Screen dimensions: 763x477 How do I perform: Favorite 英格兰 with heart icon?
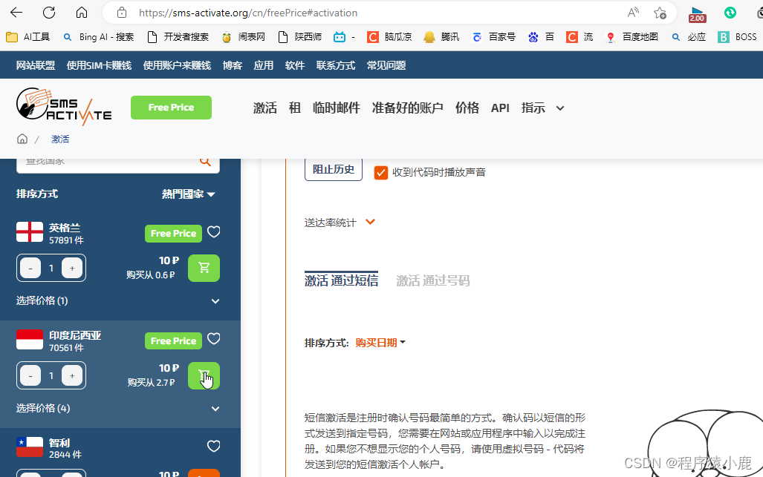coord(214,232)
